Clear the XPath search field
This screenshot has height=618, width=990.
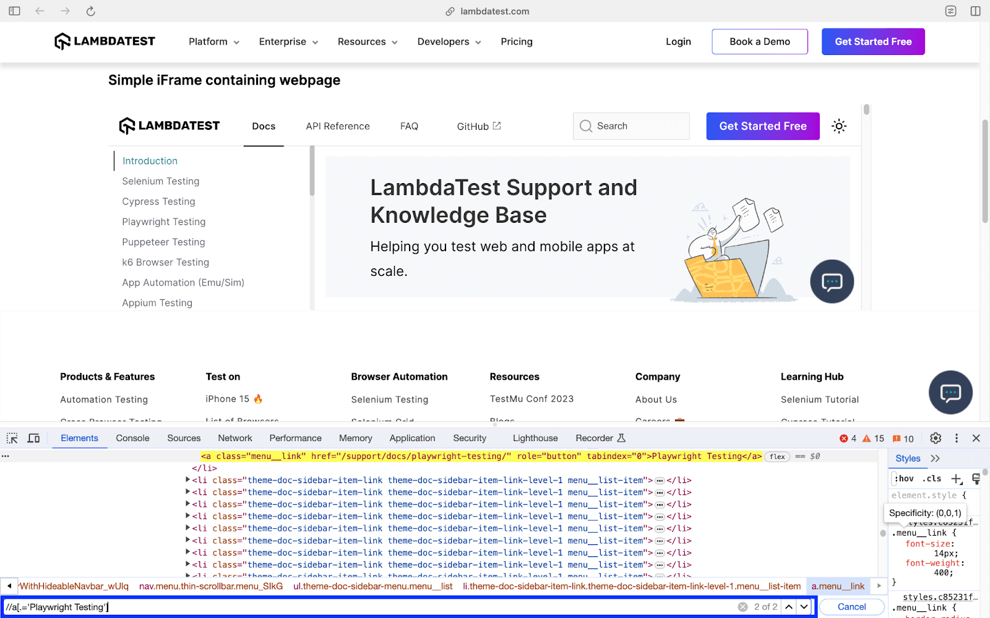click(742, 607)
